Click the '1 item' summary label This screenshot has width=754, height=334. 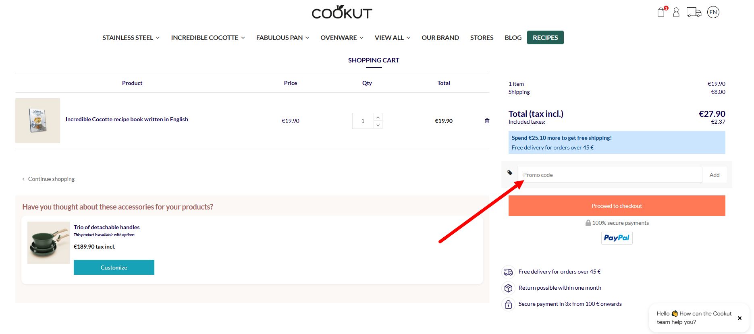[516, 84]
